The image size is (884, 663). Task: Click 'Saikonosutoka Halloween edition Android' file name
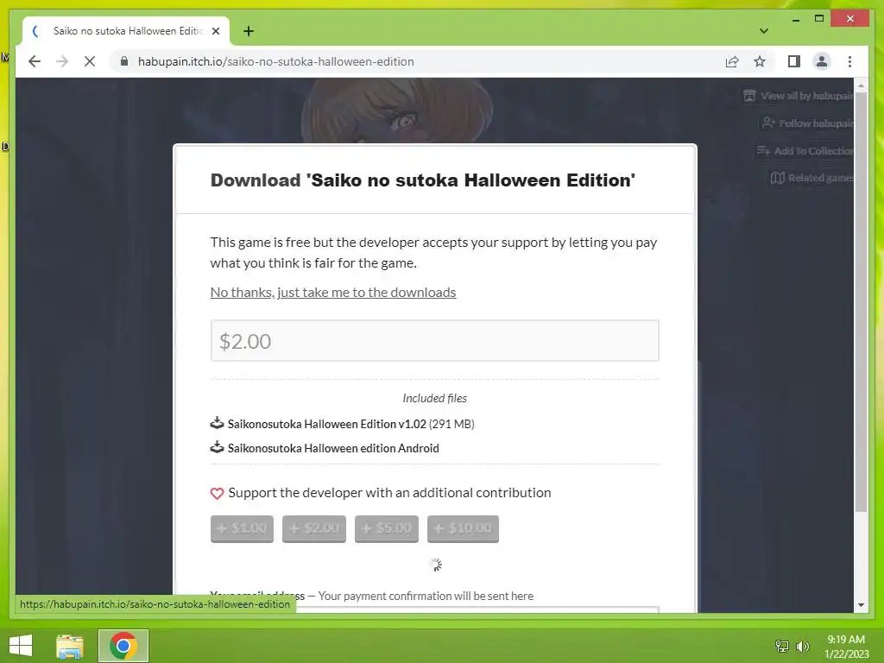click(333, 448)
